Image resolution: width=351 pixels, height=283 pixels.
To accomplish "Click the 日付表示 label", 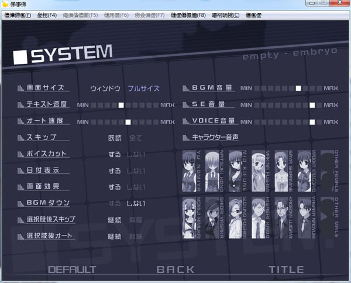I will [43, 170].
